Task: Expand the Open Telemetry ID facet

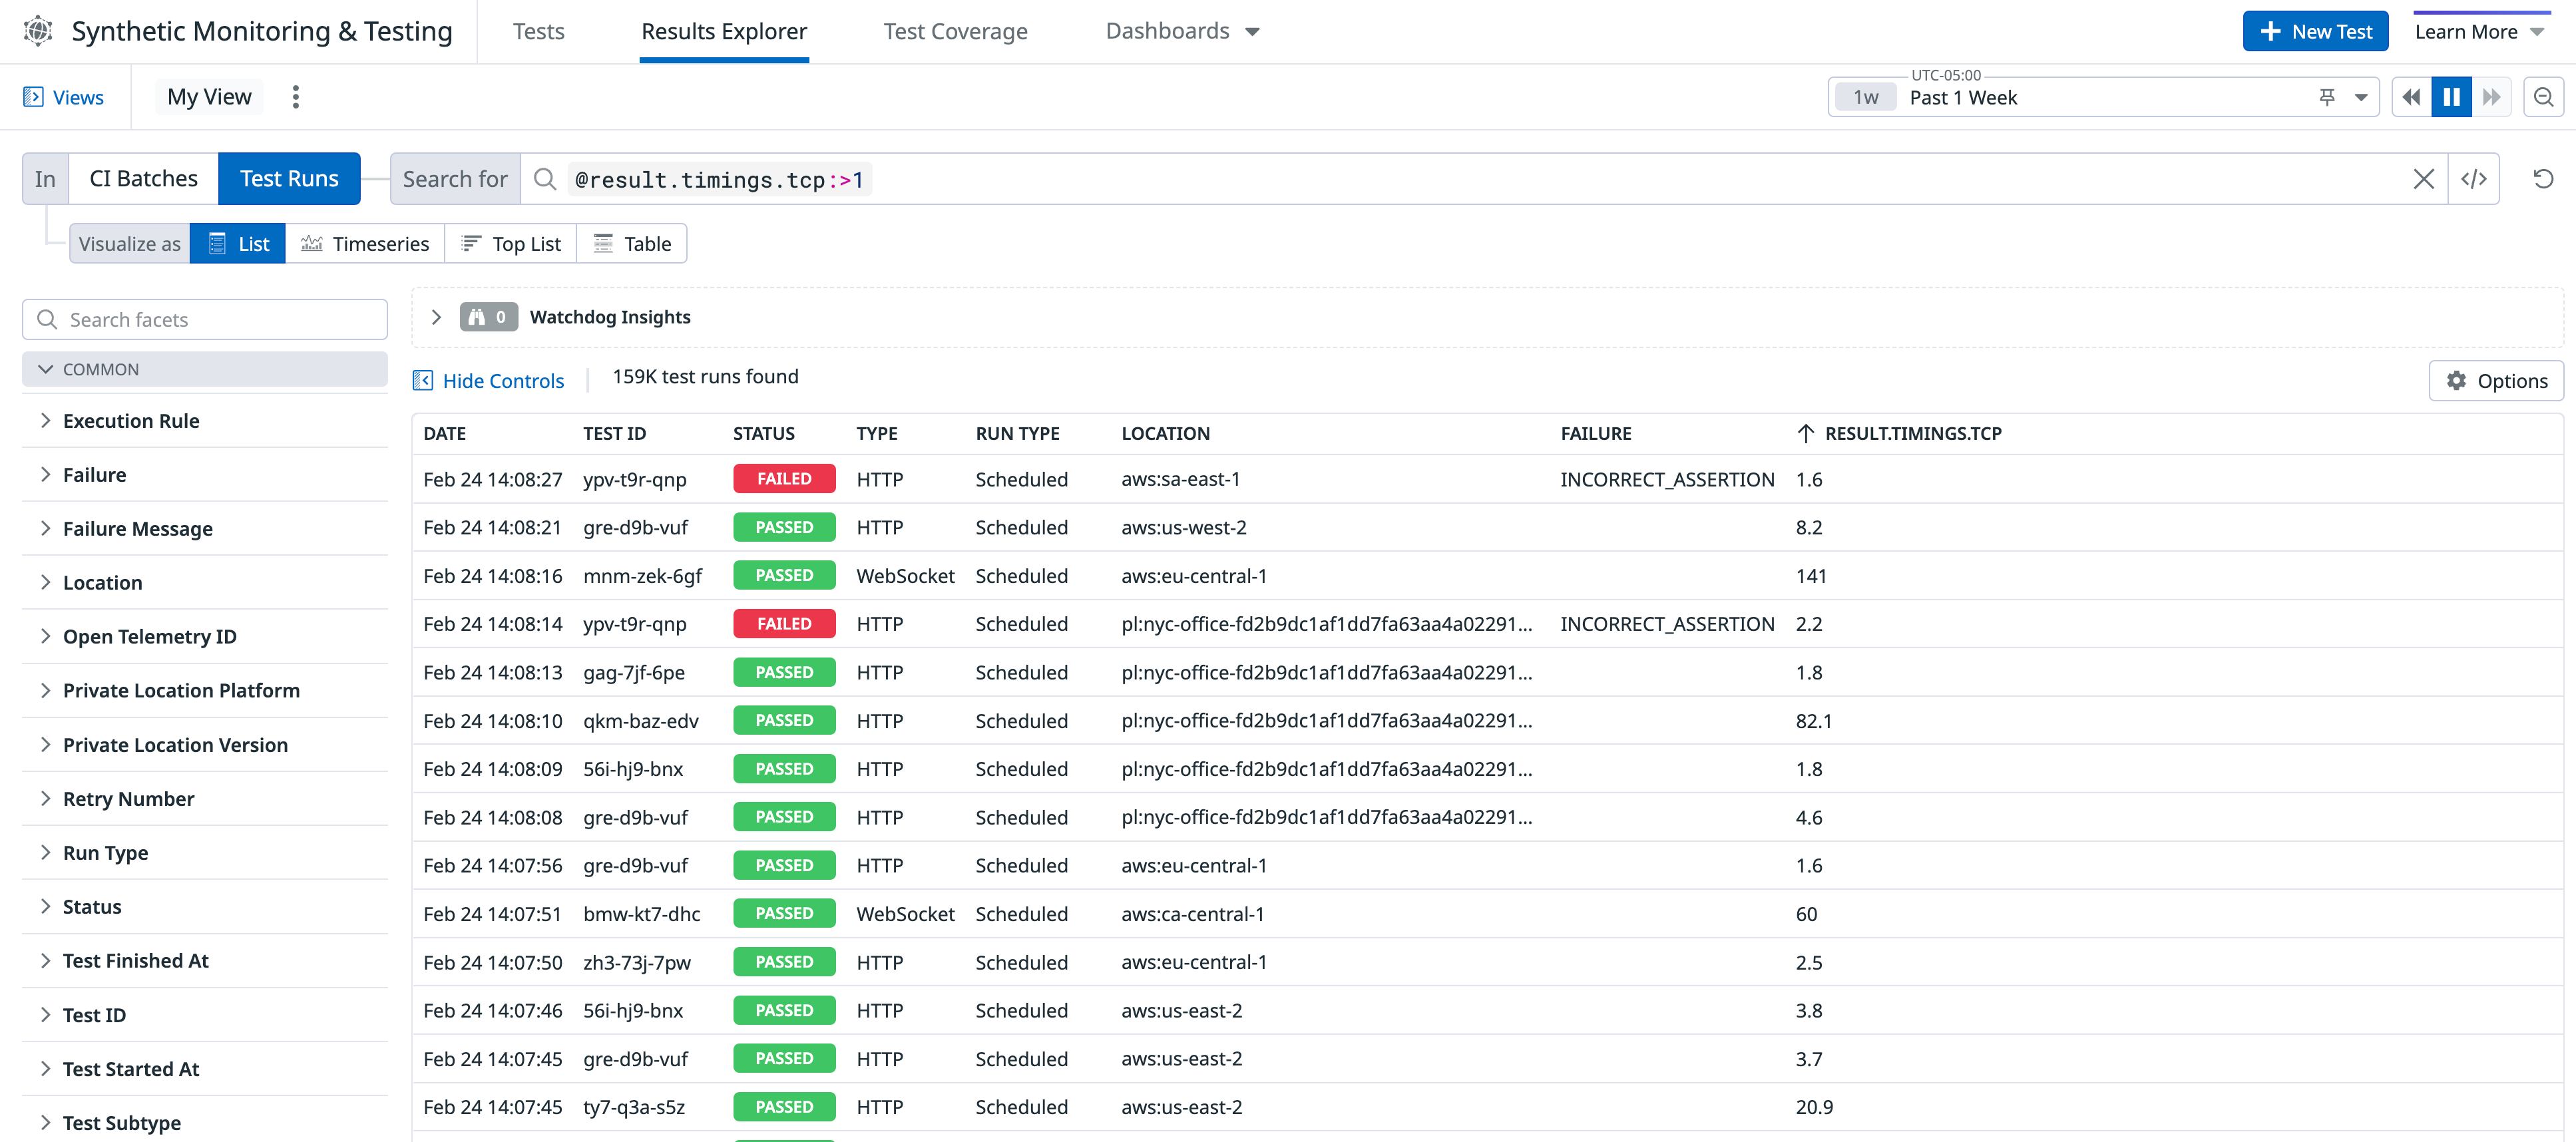Action: tap(205, 637)
